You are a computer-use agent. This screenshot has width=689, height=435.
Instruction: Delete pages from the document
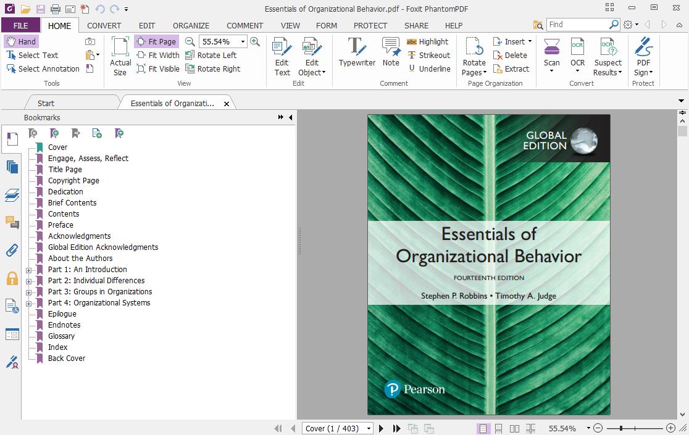510,56
